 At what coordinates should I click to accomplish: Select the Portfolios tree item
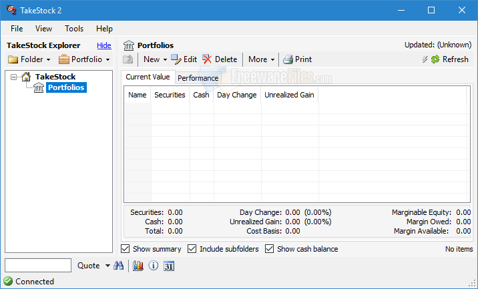click(66, 87)
